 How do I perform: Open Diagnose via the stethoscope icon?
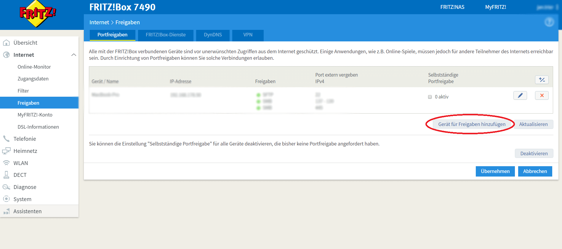[x=6, y=187]
